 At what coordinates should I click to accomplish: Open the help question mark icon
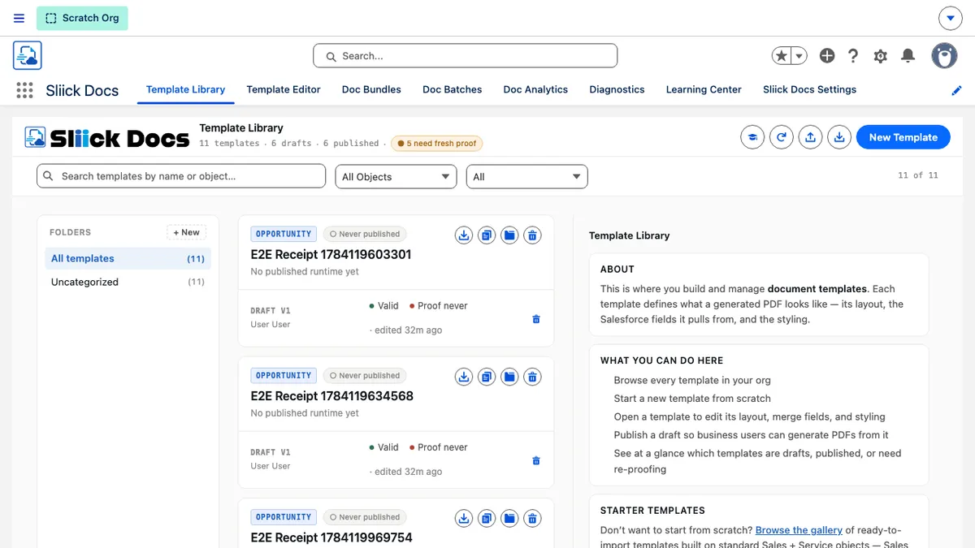(x=853, y=56)
